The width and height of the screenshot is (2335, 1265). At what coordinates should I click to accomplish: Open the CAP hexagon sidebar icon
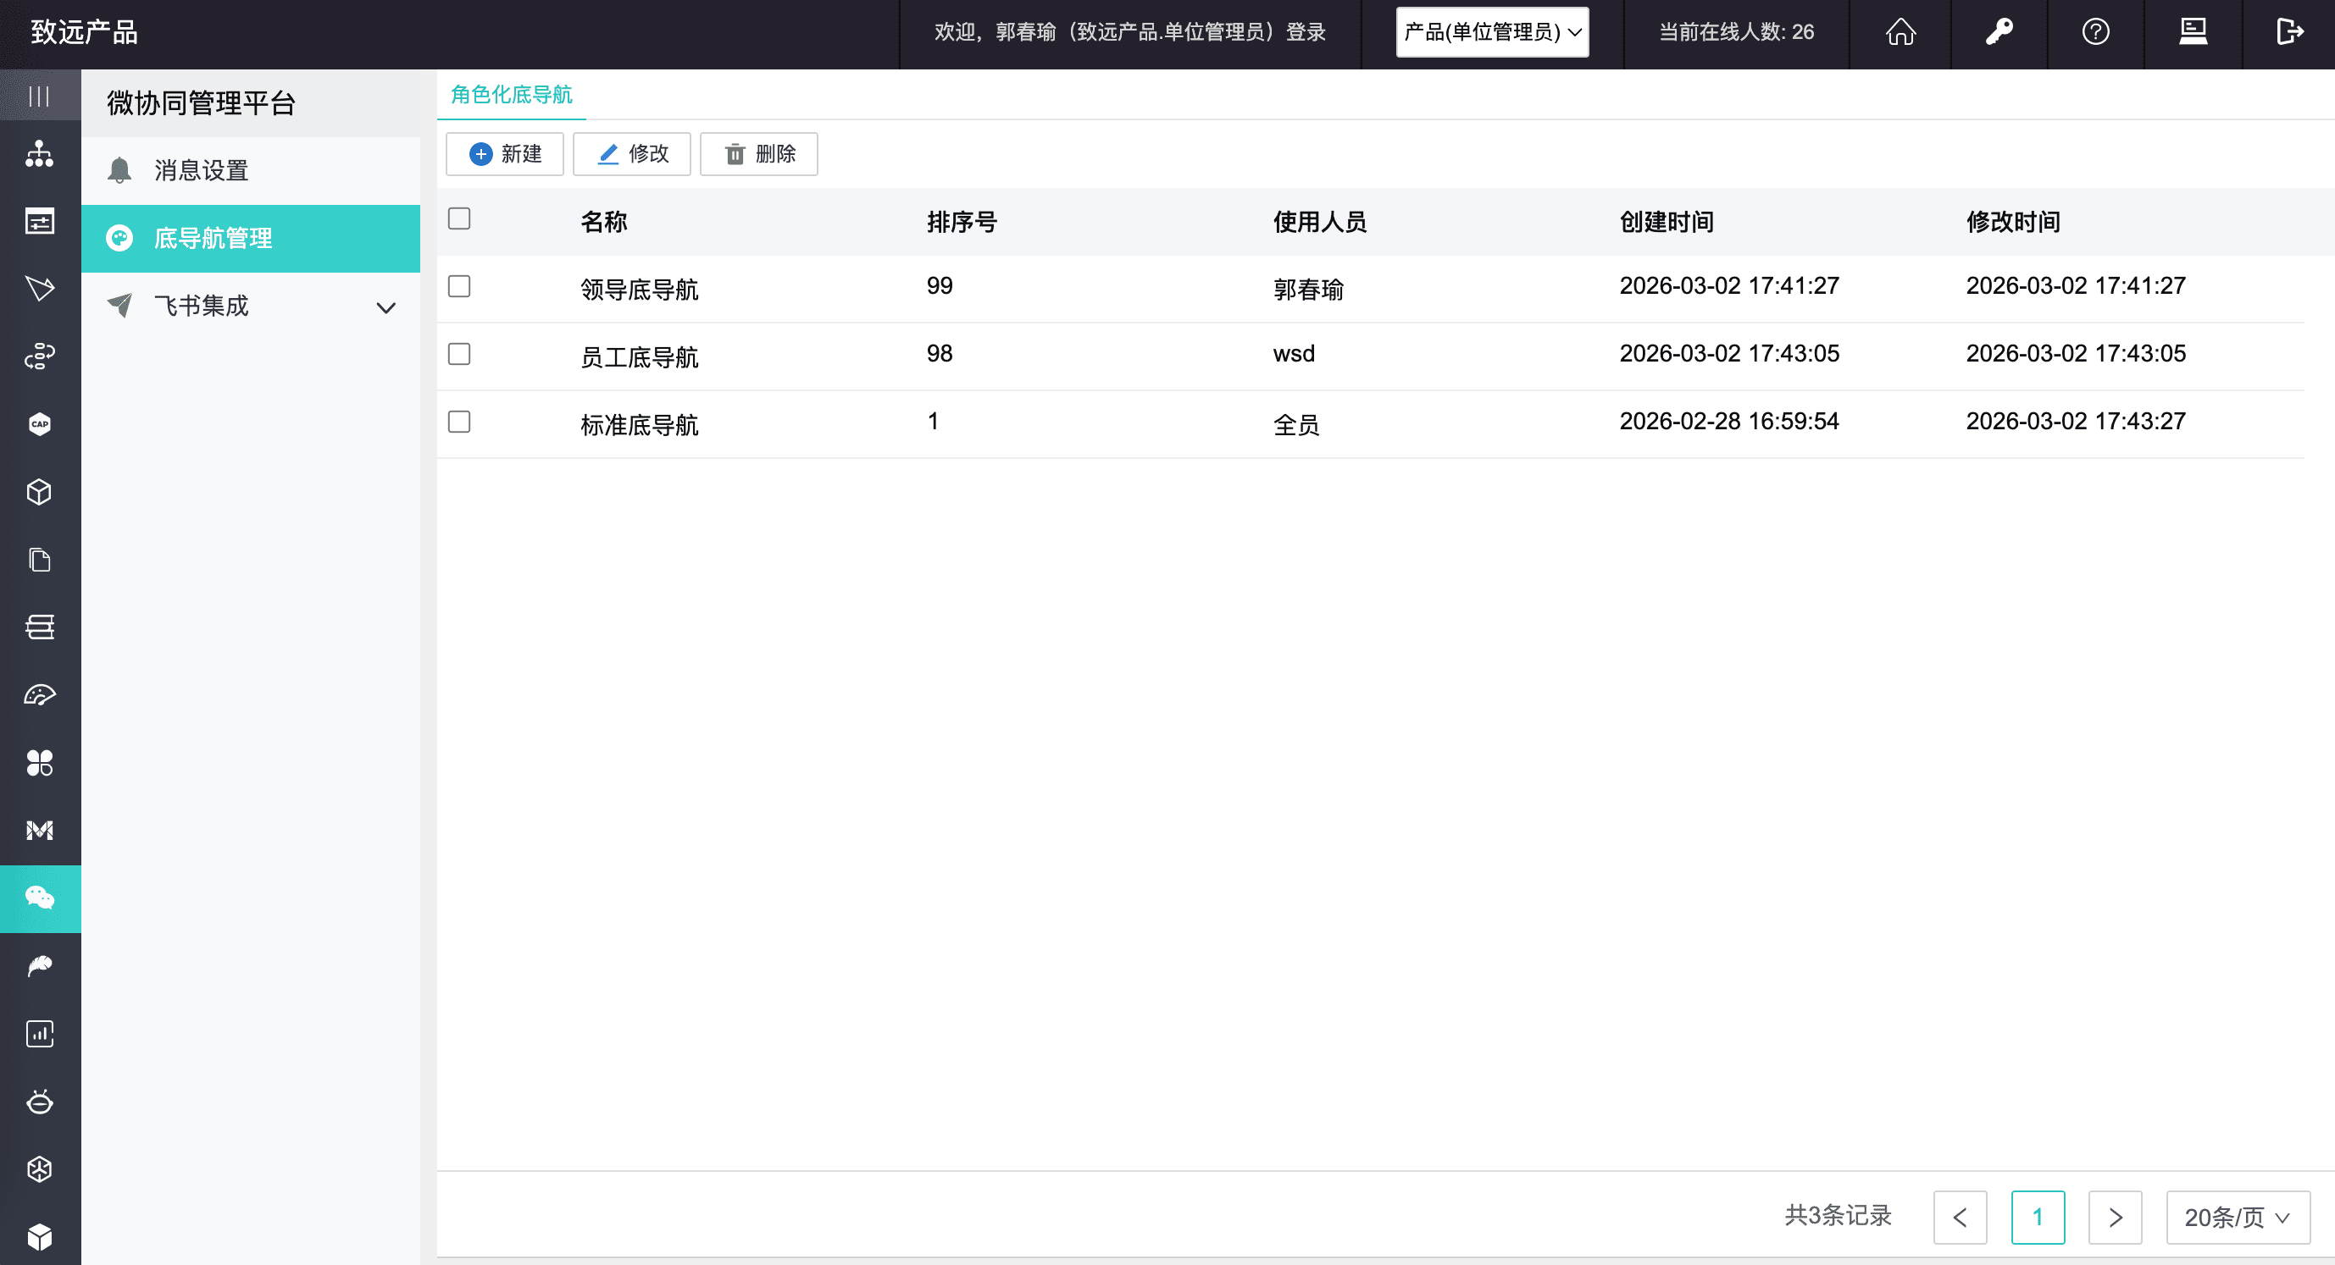pos(39,424)
